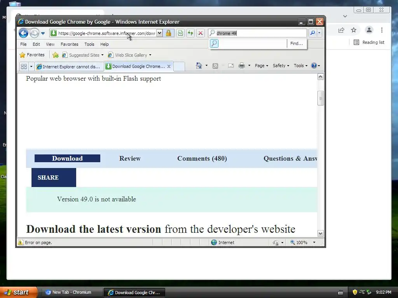Open the recent pages dropdown arrow

click(43, 33)
